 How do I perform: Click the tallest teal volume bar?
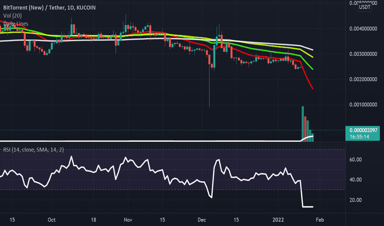tap(303, 123)
